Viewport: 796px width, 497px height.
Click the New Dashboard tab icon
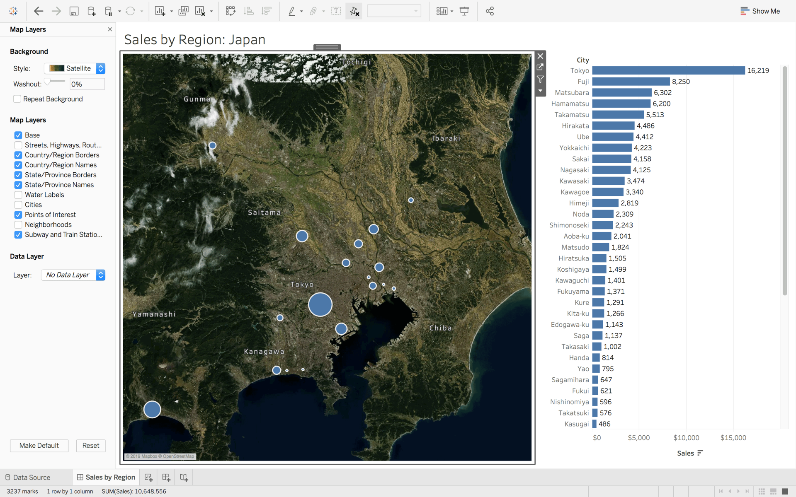166,478
